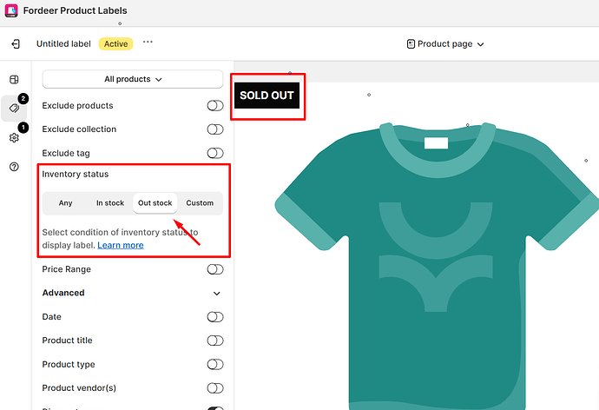
Task: Open the layout section in the sidebar
Action: [14, 80]
